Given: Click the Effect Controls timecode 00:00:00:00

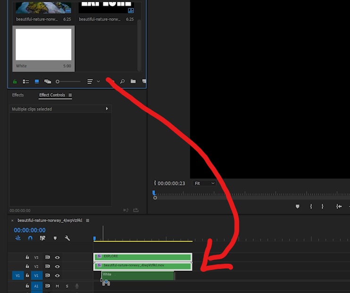Looking at the screenshot, I should [20, 211].
